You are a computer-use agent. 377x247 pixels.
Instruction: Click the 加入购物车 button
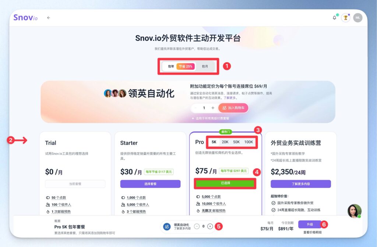click(233, 108)
